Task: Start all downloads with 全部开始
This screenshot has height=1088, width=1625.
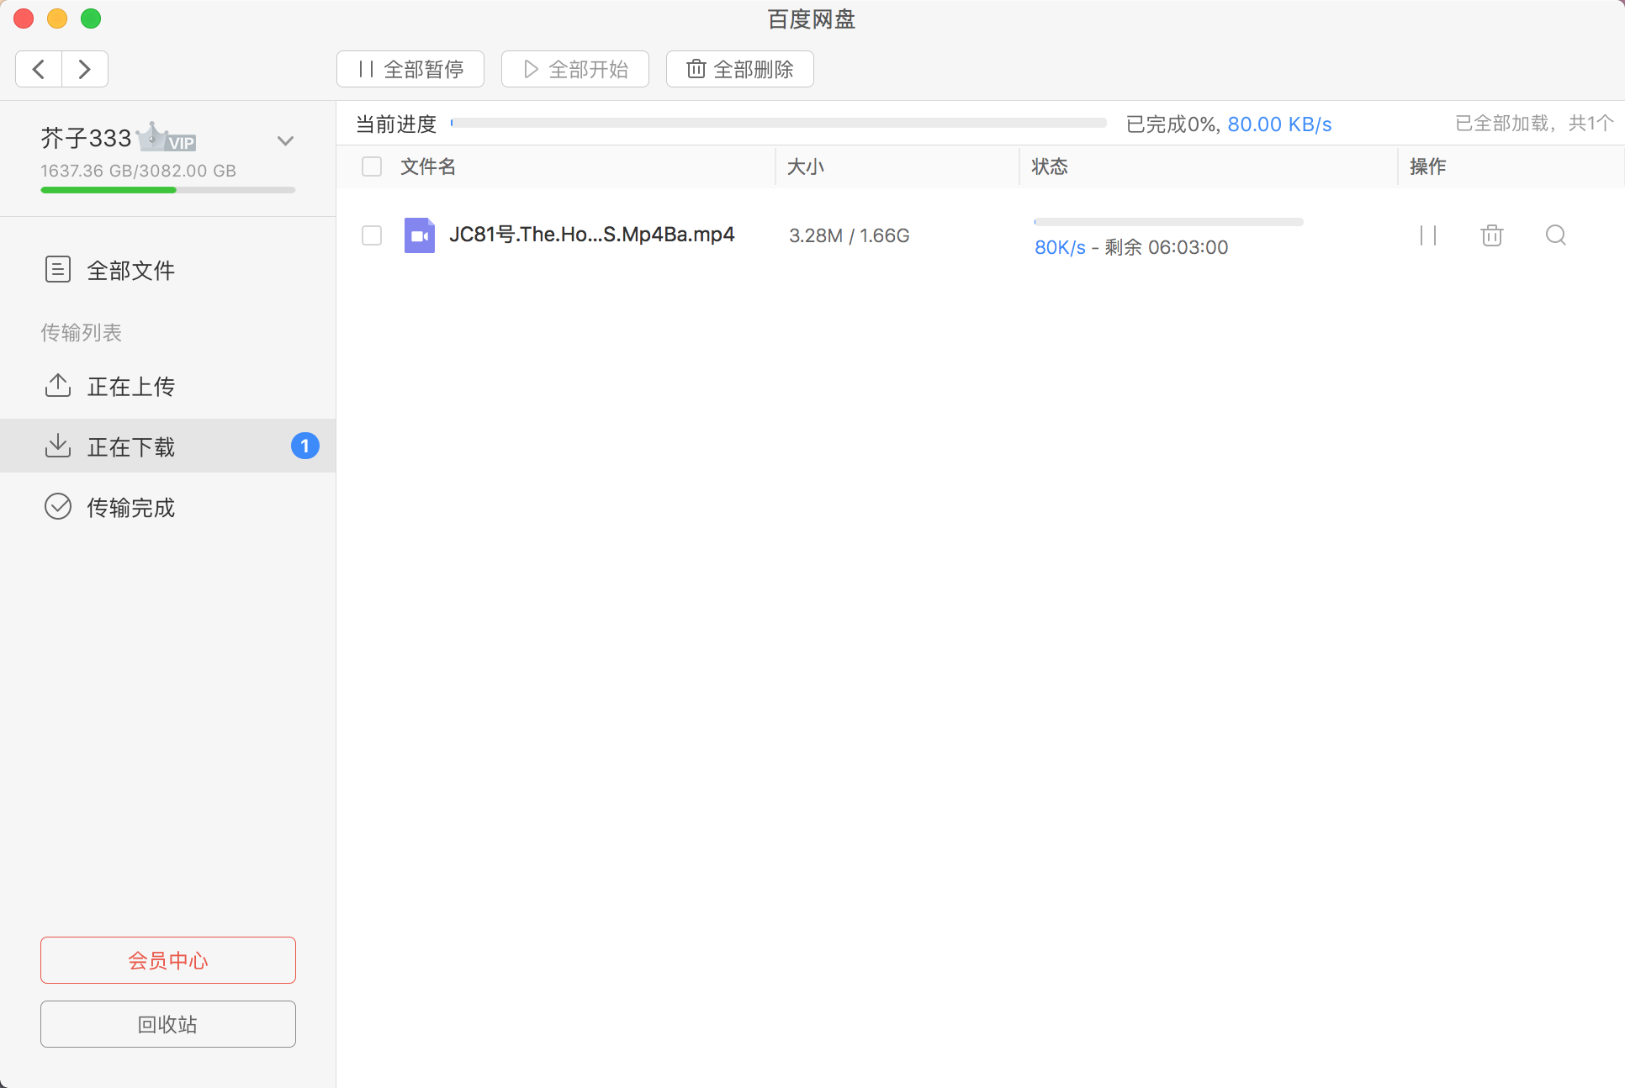Action: click(x=575, y=69)
